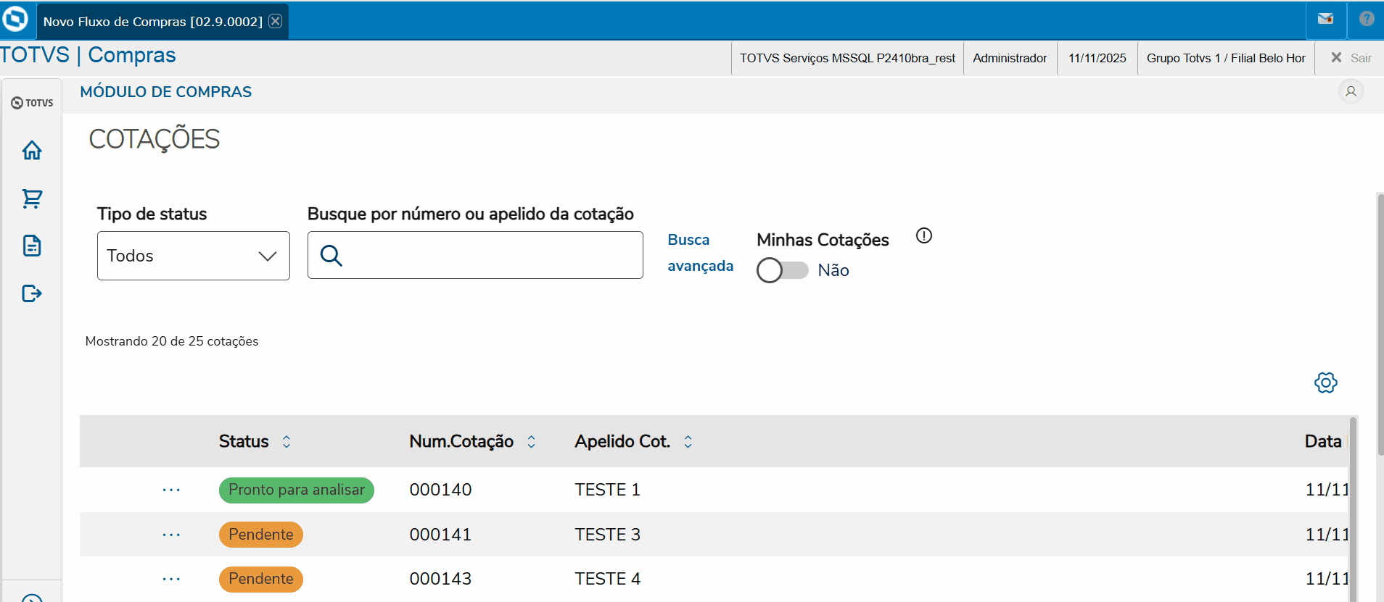The height and width of the screenshot is (602, 1384).
Task: Open actions menu for quotation 000141
Action: (x=171, y=535)
